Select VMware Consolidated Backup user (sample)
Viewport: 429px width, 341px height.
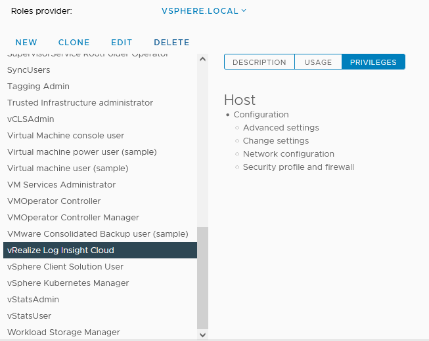tap(100, 233)
